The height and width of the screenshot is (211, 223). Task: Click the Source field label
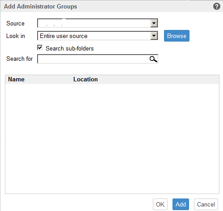pyautogui.click(x=15, y=23)
